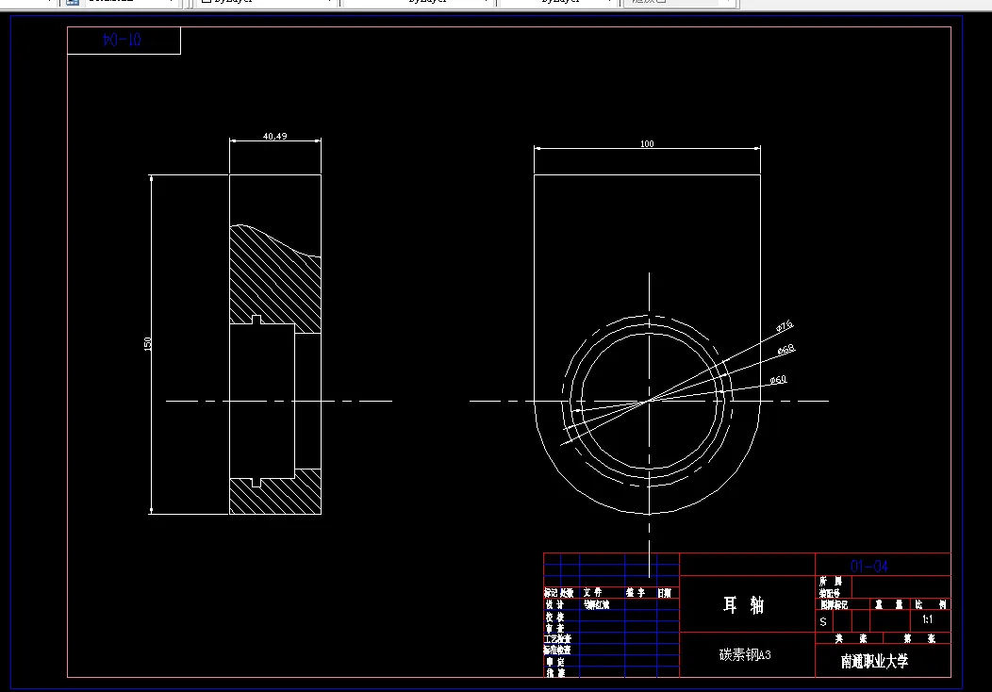Select the 40,49 width dimension text
The height and width of the screenshot is (692, 992).
[274, 136]
